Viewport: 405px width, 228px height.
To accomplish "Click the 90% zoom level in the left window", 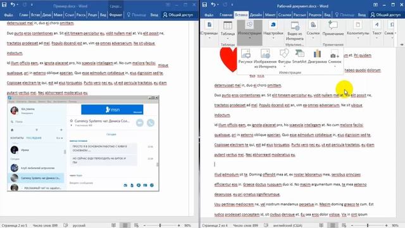I will pos(187,225).
